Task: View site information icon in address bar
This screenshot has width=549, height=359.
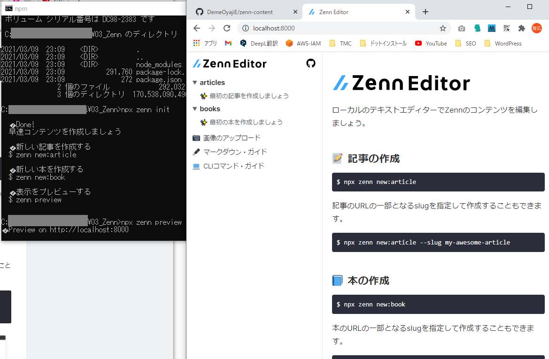Action: [246, 28]
